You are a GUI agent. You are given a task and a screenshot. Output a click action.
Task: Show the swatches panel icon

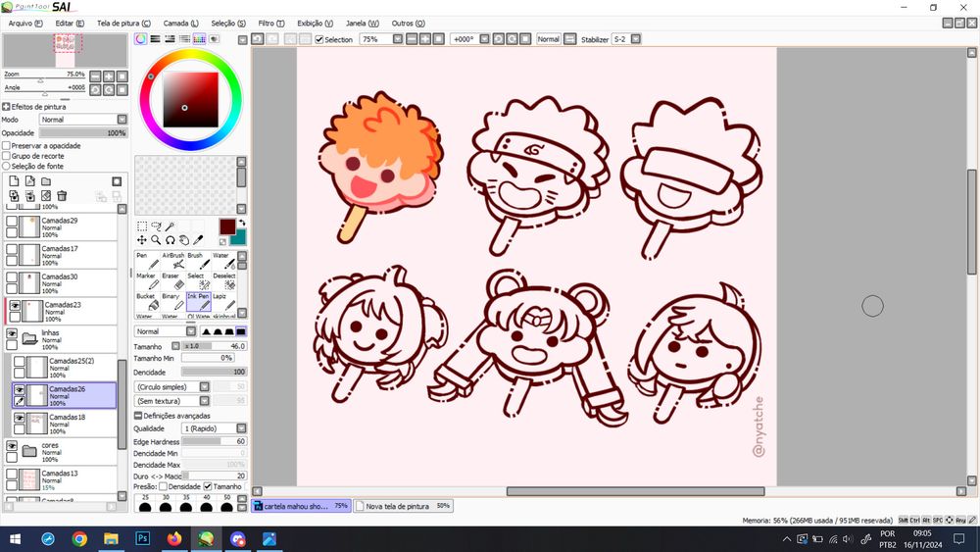click(x=199, y=39)
